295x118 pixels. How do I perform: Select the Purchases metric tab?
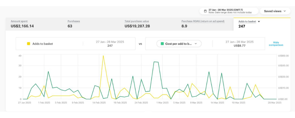click(74, 24)
